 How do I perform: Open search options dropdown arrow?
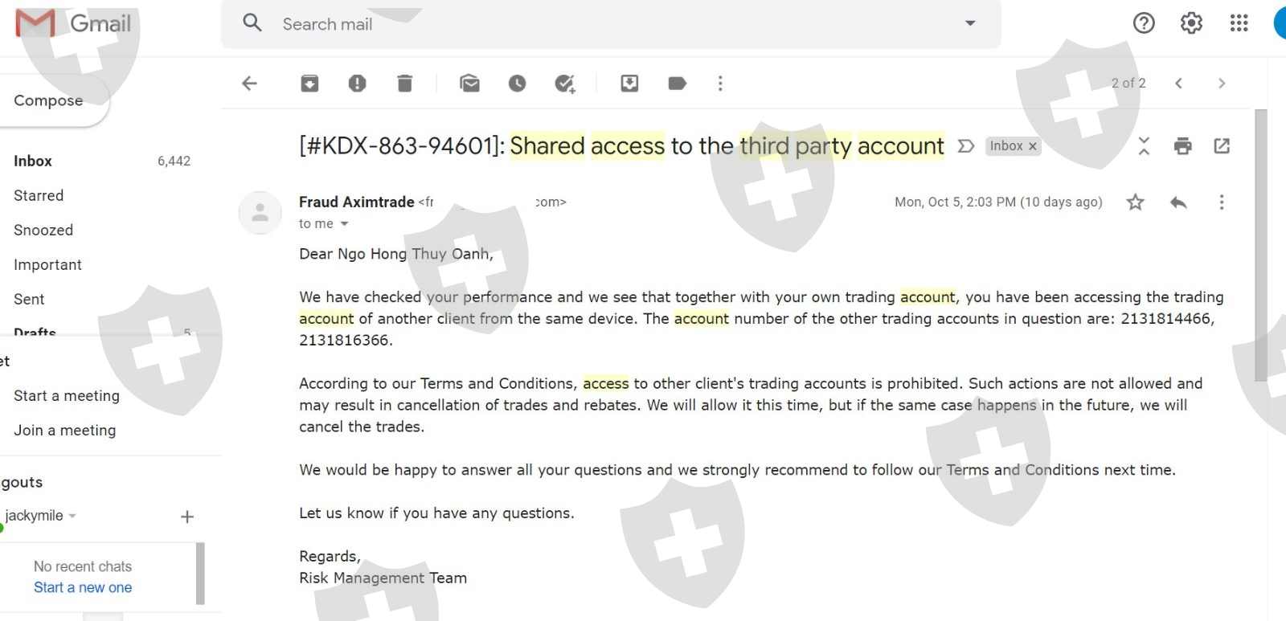click(970, 23)
